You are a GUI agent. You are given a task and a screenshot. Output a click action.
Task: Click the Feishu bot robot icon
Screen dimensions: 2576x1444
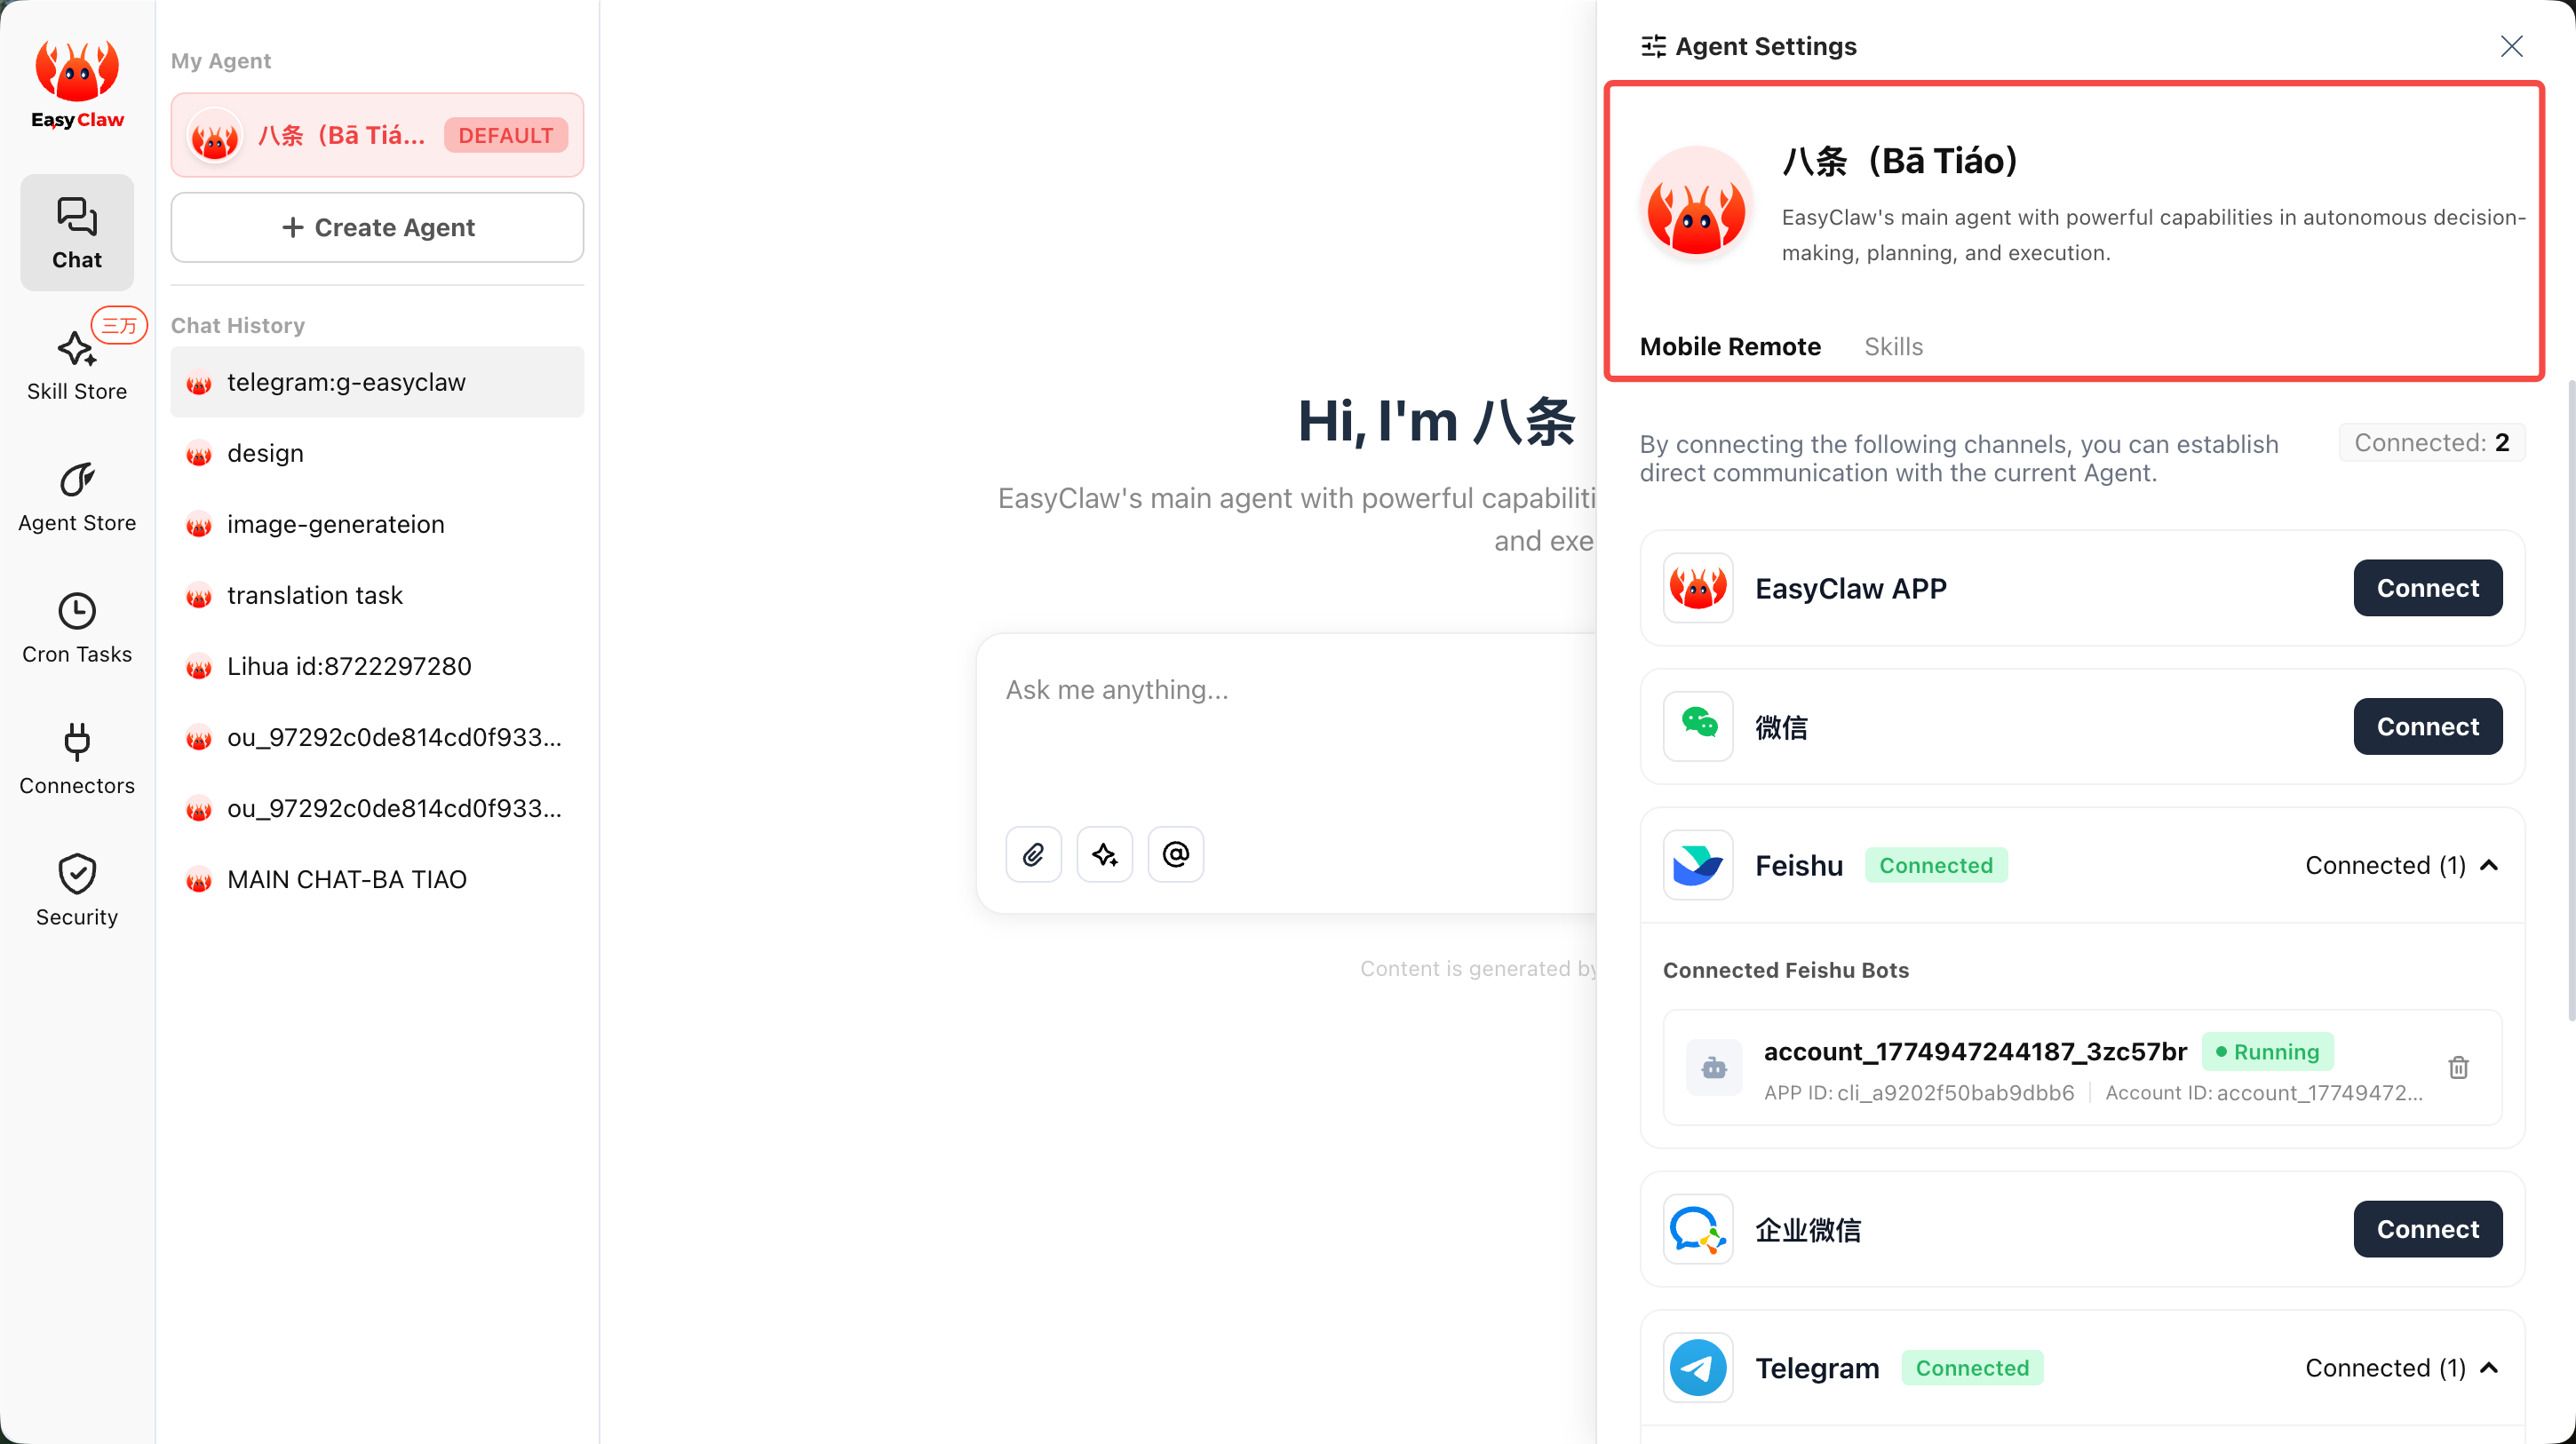click(1714, 1067)
